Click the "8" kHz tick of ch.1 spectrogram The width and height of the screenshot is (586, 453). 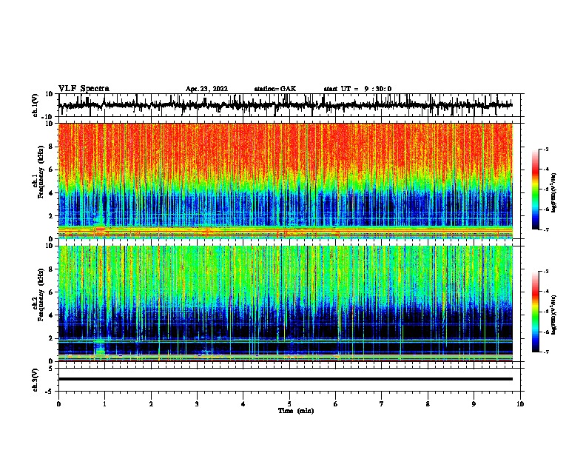click(x=51, y=147)
